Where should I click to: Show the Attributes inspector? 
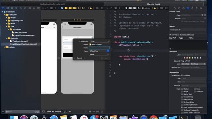(x=192, y=8)
